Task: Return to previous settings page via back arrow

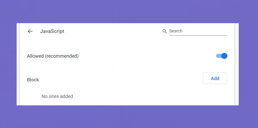Action: point(30,31)
